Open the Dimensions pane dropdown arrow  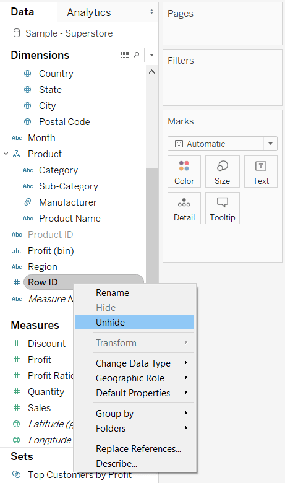click(151, 55)
